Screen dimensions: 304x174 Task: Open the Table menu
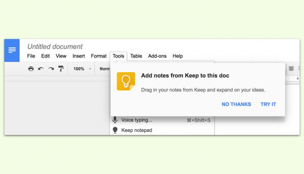pos(136,56)
